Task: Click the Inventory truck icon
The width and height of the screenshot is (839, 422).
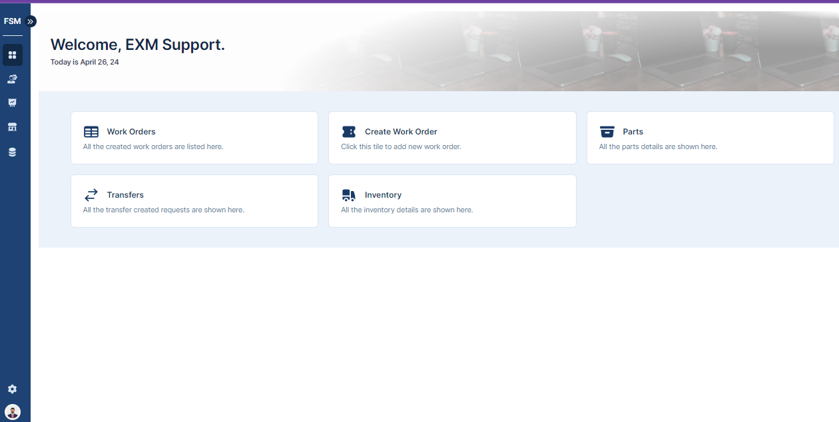Action: [349, 195]
